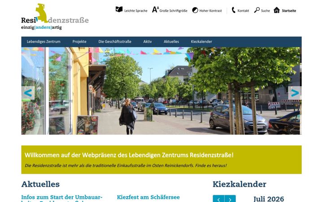The height and width of the screenshot is (202, 323).
Task: Click the Kontakt phone icon
Action: [233, 10]
